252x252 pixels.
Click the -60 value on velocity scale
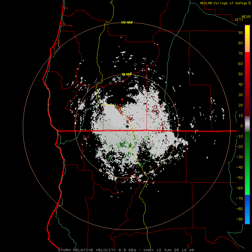(x=239, y=188)
